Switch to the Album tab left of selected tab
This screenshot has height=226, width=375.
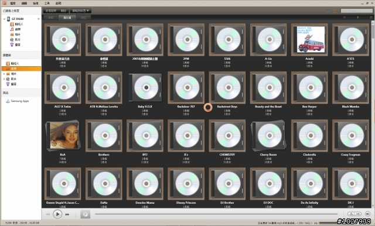[x=51, y=18]
